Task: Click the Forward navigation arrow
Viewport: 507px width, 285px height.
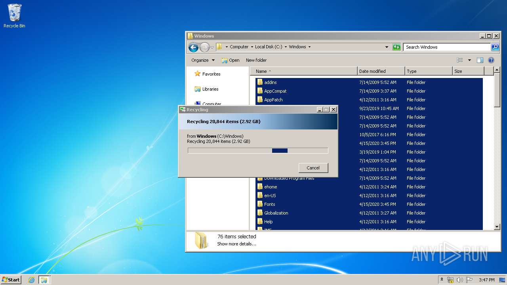Action: [204, 47]
